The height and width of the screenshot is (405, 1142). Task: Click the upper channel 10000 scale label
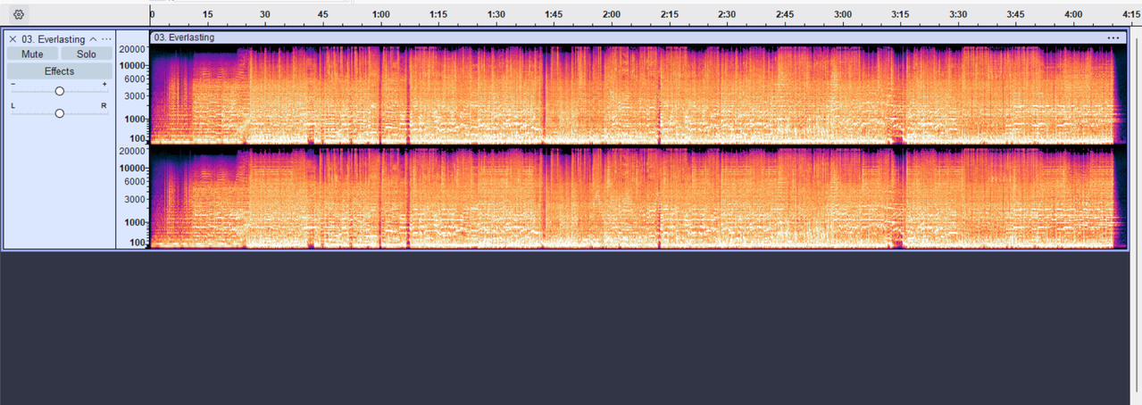click(133, 66)
